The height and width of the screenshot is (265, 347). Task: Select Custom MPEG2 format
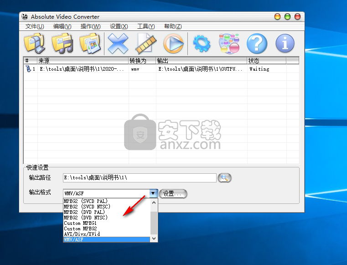[x=107, y=229]
